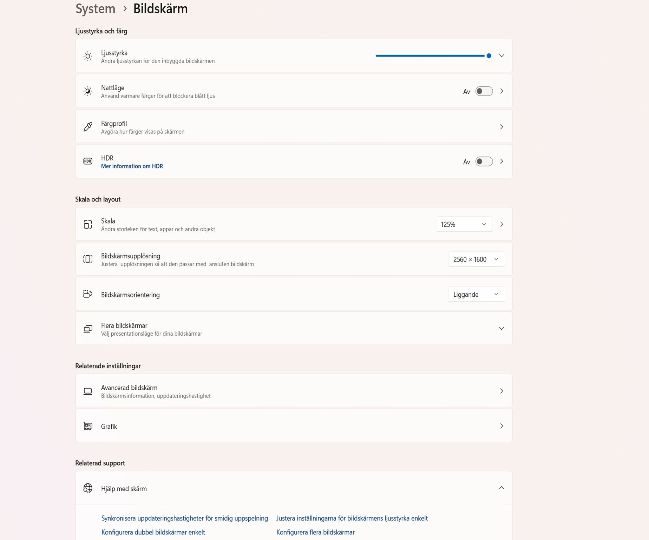649x540 pixels.
Task: Click the Hjälp med skärm globe icon
Action: (x=87, y=488)
